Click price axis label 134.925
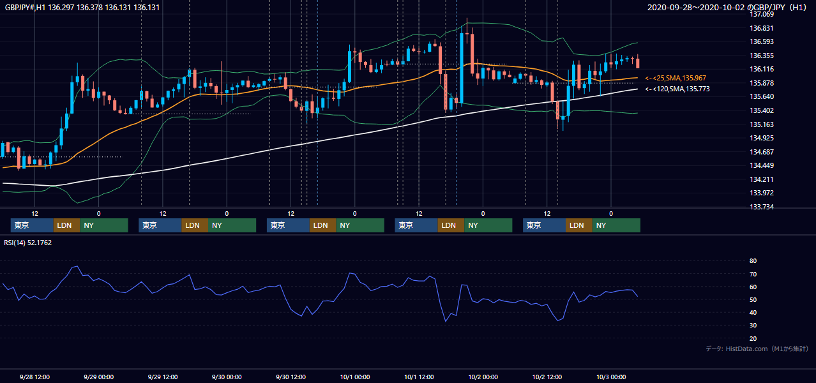 [x=762, y=138]
